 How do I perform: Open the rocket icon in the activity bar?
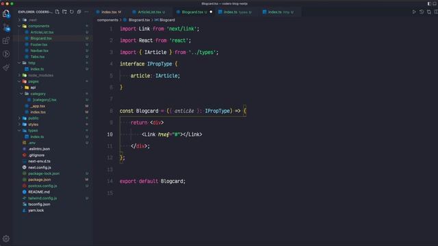point(6,68)
